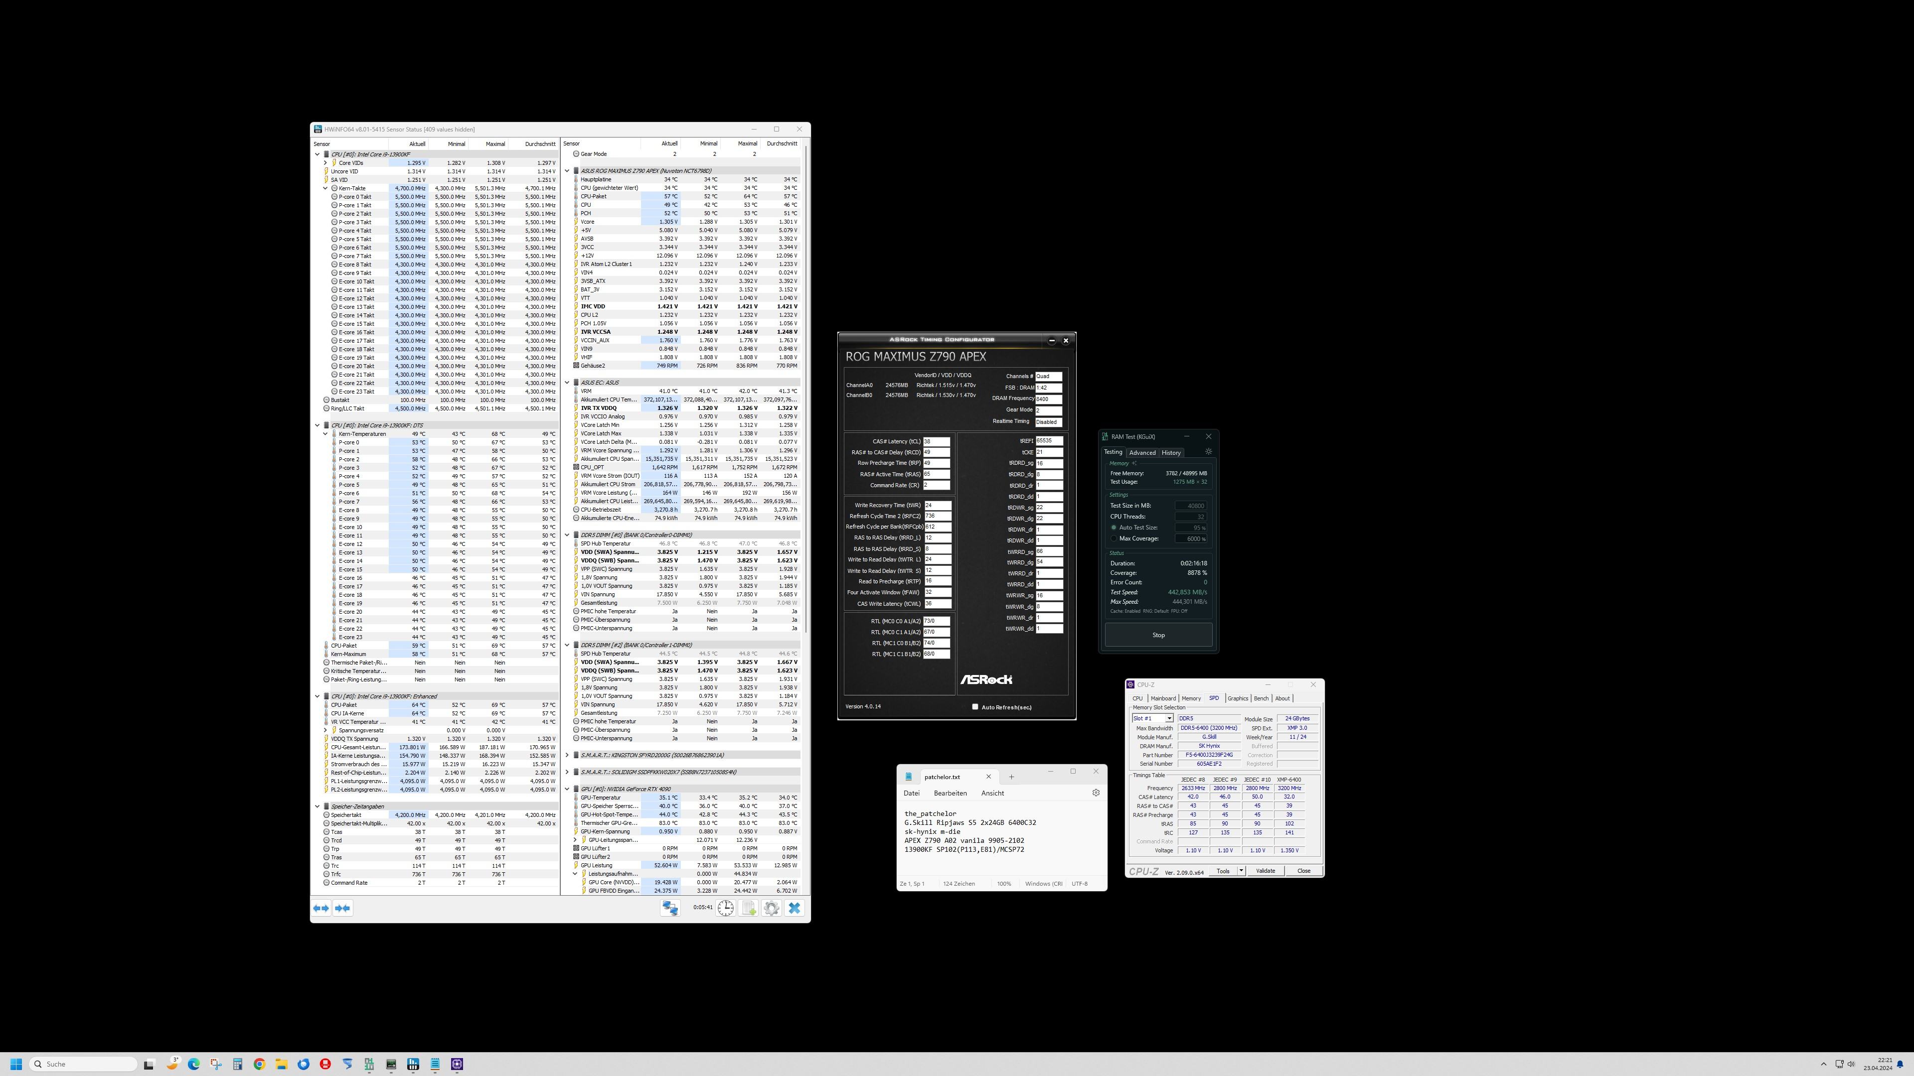Open Thunderbird from taskbar
Image resolution: width=1914 pixels, height=1076 pixels.
tap(303, 1064)
